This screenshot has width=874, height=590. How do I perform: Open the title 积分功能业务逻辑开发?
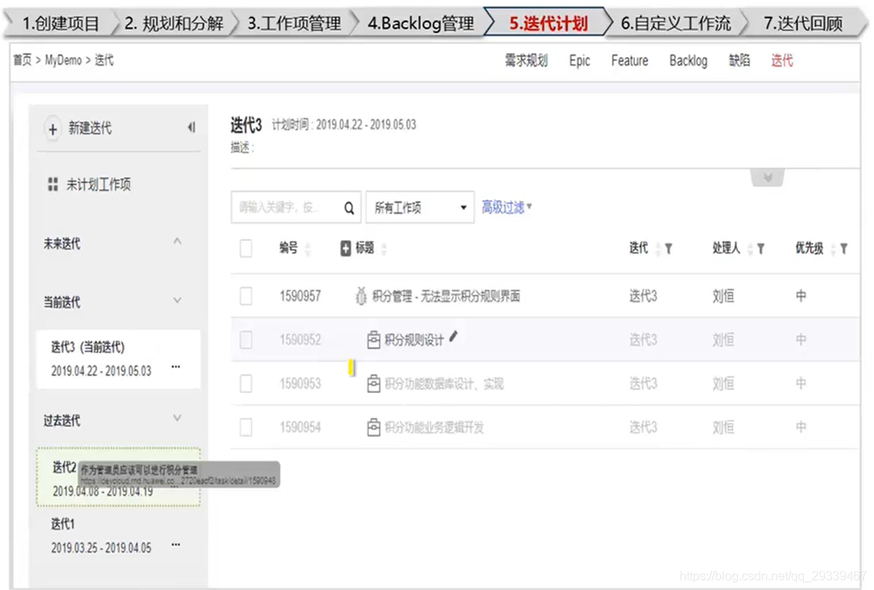pos(434,428)
